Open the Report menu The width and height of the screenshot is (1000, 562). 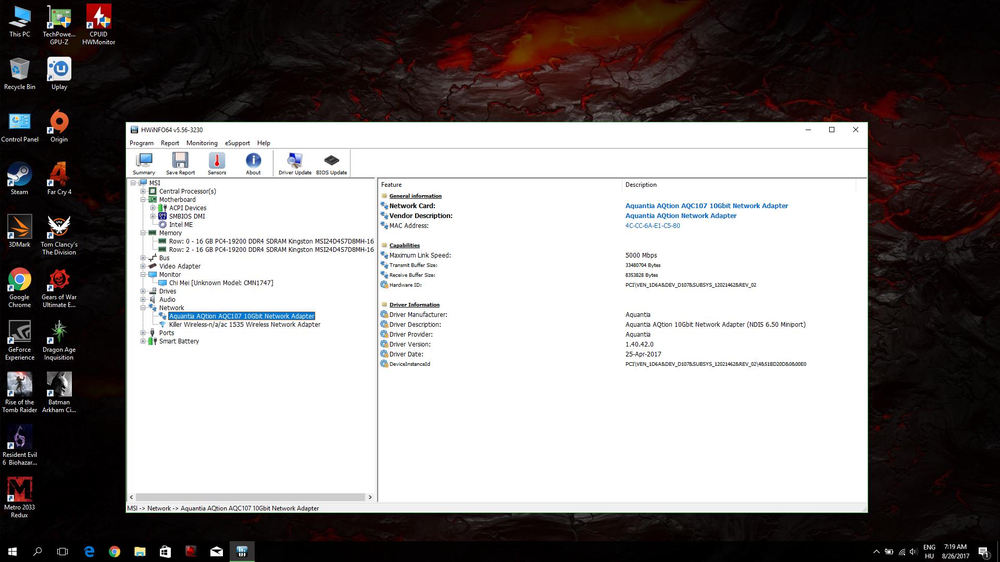[x=170, y=143]
